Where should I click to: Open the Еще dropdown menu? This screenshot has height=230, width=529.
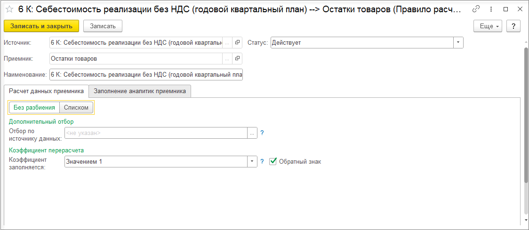(489, 26)
